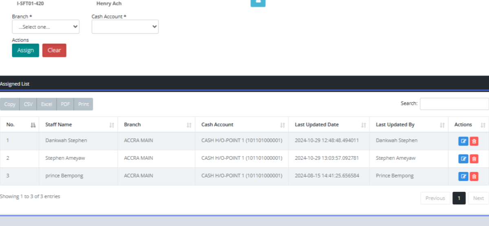
Task: Open the Branch dropdown
Action: pyautogui.click(x=46, y=27)
